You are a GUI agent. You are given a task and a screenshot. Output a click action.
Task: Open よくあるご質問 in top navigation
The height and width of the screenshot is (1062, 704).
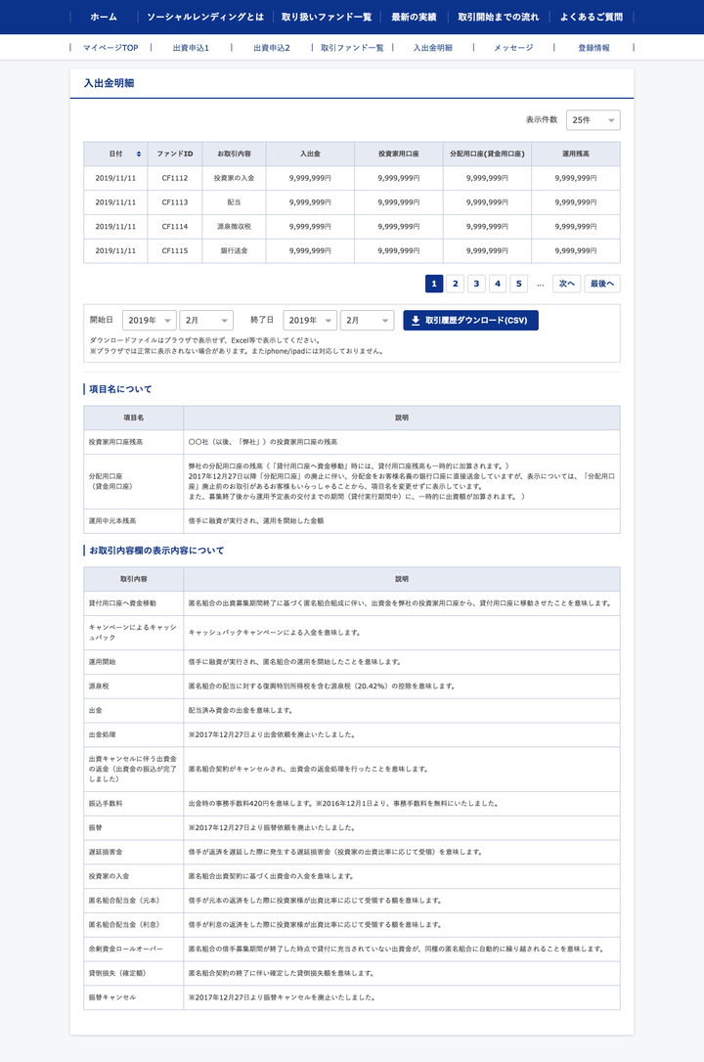591,17
